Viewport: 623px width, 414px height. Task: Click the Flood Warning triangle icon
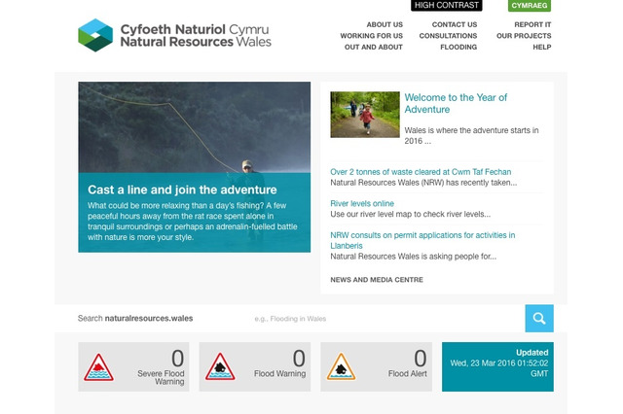[220, 366]
